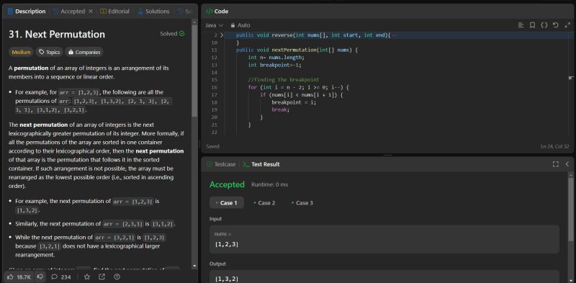Click the thumbs-down dislike icon

[x=40, y=277]
